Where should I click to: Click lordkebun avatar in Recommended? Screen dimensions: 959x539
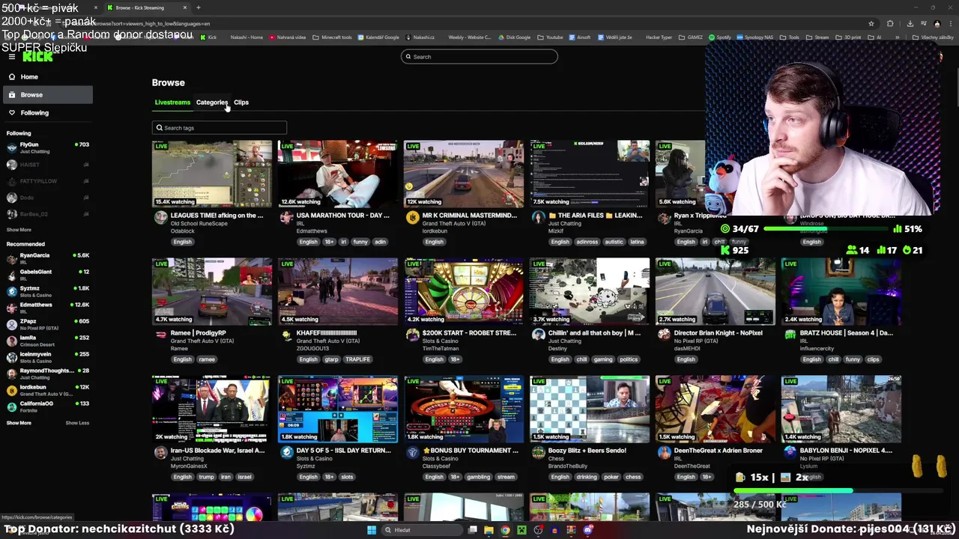(11, 390)
